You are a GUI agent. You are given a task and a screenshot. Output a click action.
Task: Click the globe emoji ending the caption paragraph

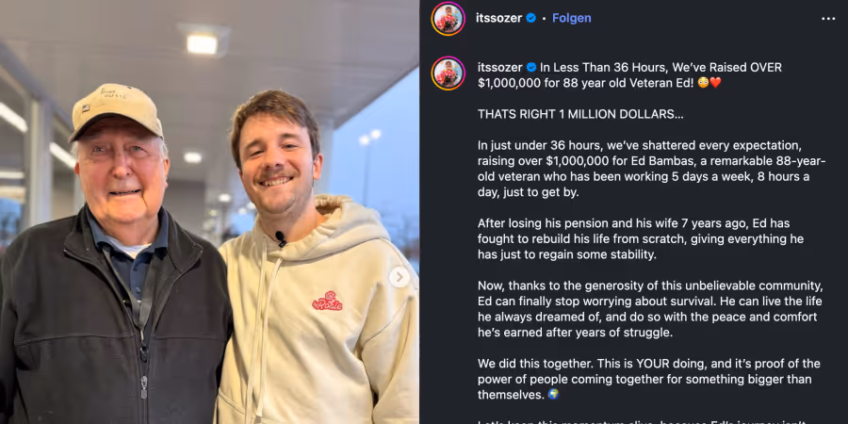tap(553, 395)
